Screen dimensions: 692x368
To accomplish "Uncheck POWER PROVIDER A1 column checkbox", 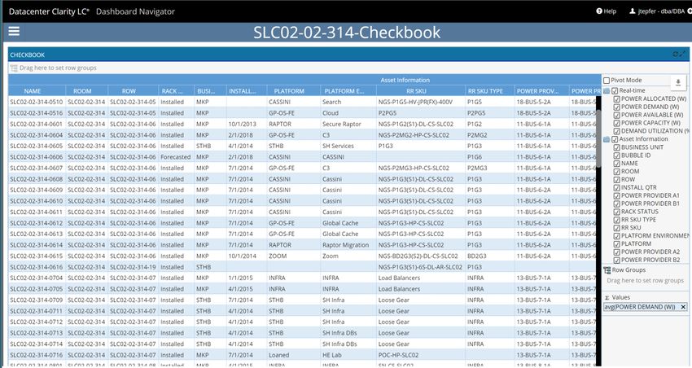I will [617, 195].
